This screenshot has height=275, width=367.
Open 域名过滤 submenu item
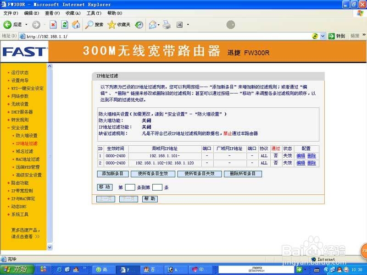[24, 151]
